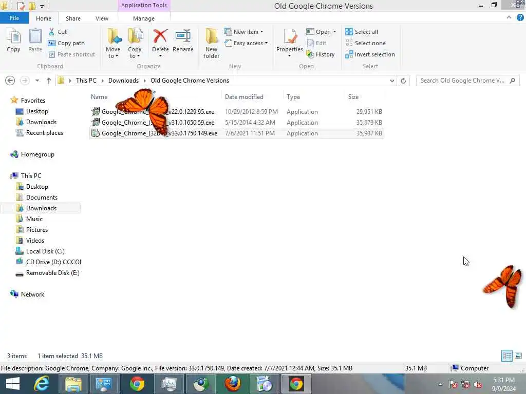This screenshot has width=526, height=394.
Task: Click the search box for this folder
Action: (x=463, y=81)
